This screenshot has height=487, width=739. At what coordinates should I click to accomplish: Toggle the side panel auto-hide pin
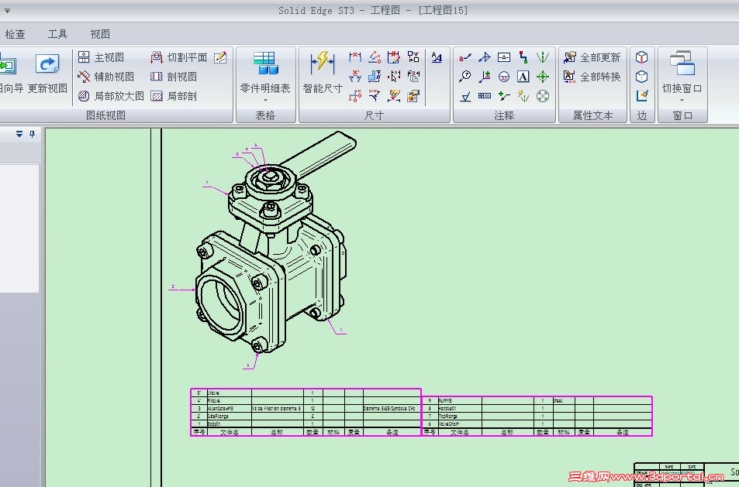(32, 134)
